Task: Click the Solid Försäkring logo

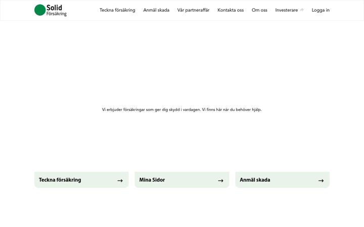Action: pos(51,10)
